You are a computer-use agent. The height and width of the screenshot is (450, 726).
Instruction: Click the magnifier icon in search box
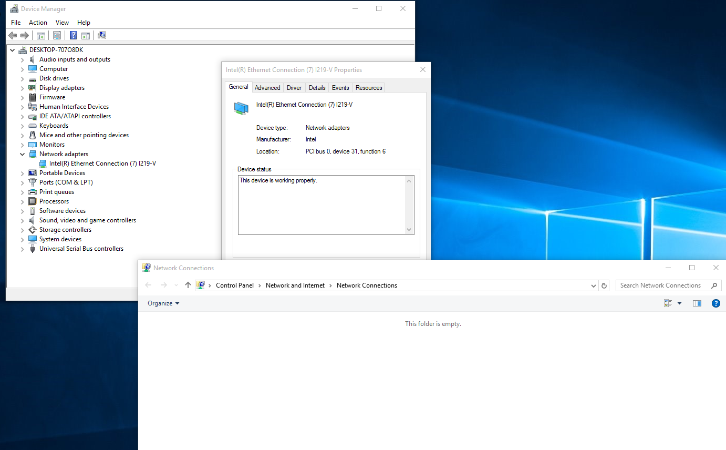click(714, 285)
